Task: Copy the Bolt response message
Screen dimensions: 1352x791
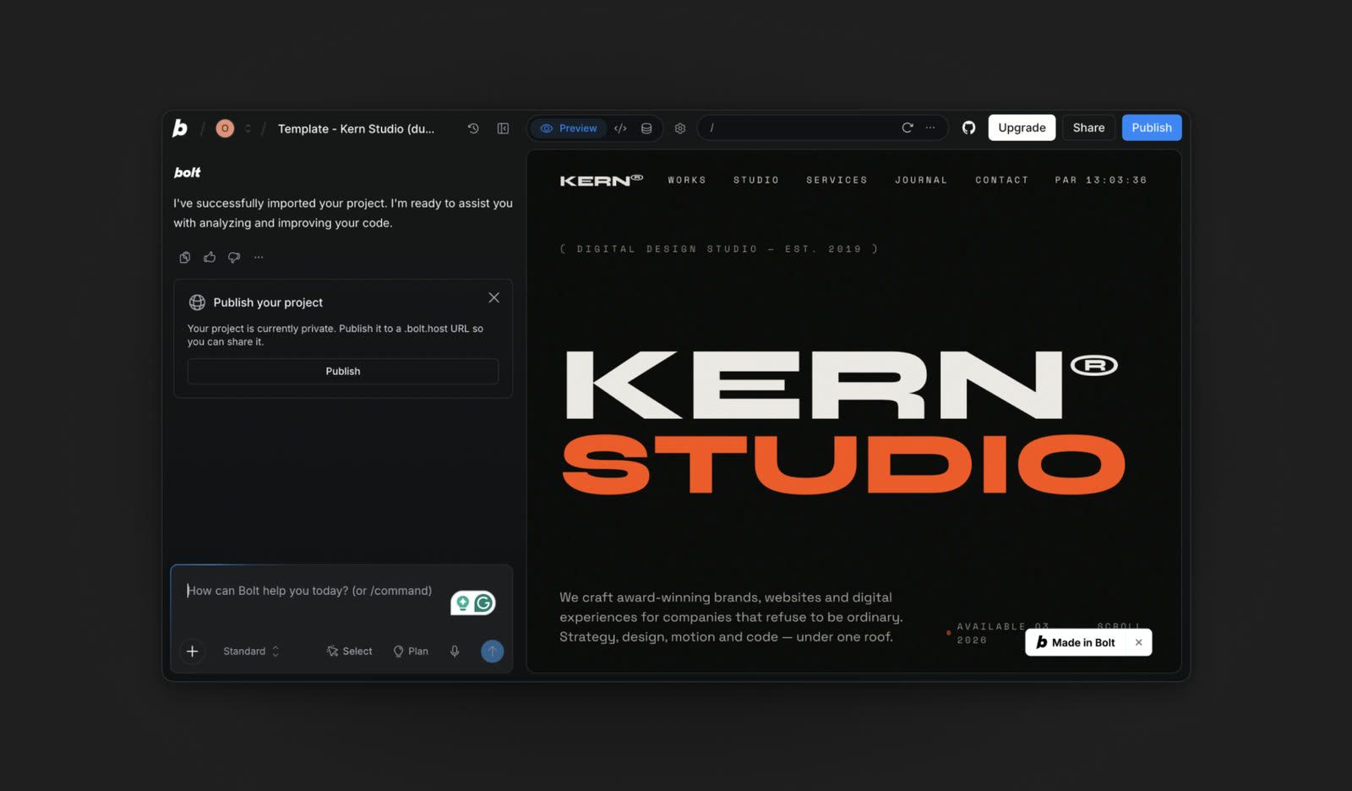Action: 185,257
